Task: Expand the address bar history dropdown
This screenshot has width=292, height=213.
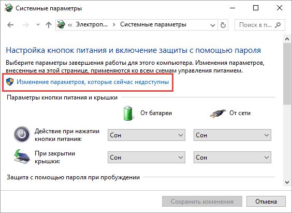Action: pyautogui.click(x=213, y=25)
